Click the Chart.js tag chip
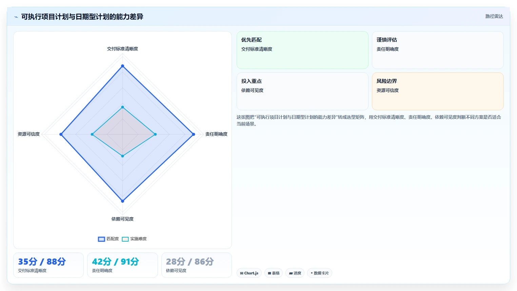The image size is (517, 291). [249, 273]
